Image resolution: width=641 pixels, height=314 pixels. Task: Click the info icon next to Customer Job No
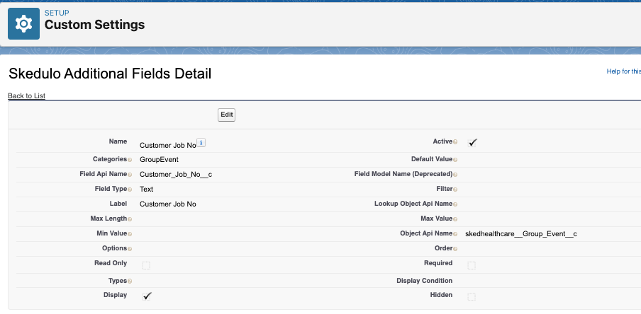[201, 142]
